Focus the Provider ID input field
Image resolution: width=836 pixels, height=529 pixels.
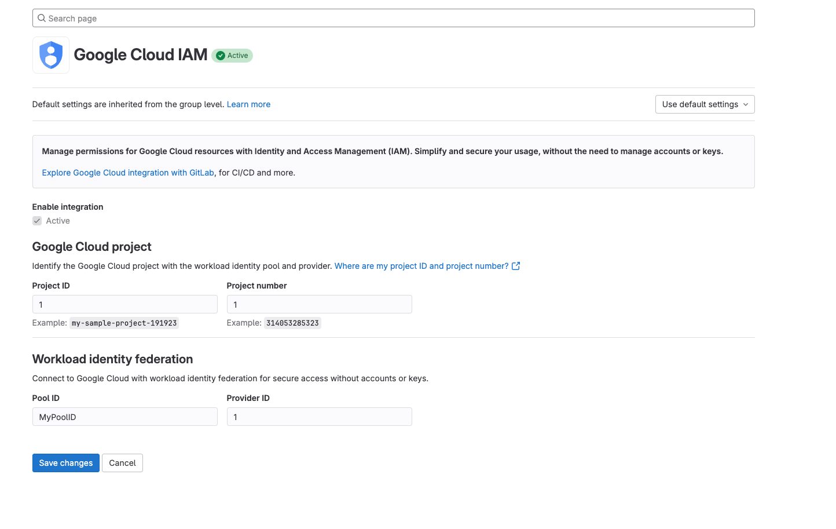click(319, 417)
